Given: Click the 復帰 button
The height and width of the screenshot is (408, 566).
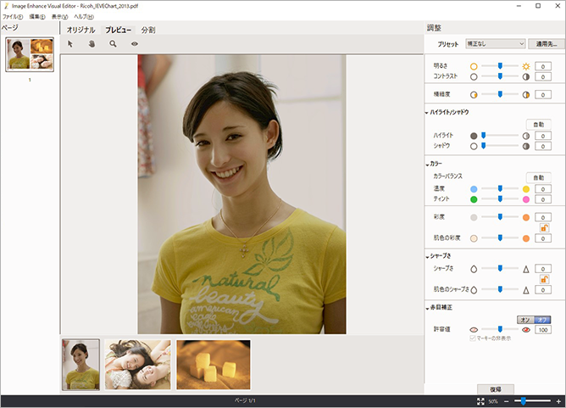Looking at the screenshot, I should pos(495,388).
